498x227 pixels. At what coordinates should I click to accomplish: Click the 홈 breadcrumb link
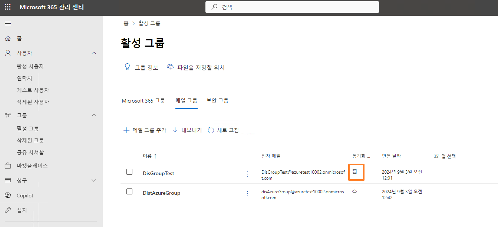126,23
